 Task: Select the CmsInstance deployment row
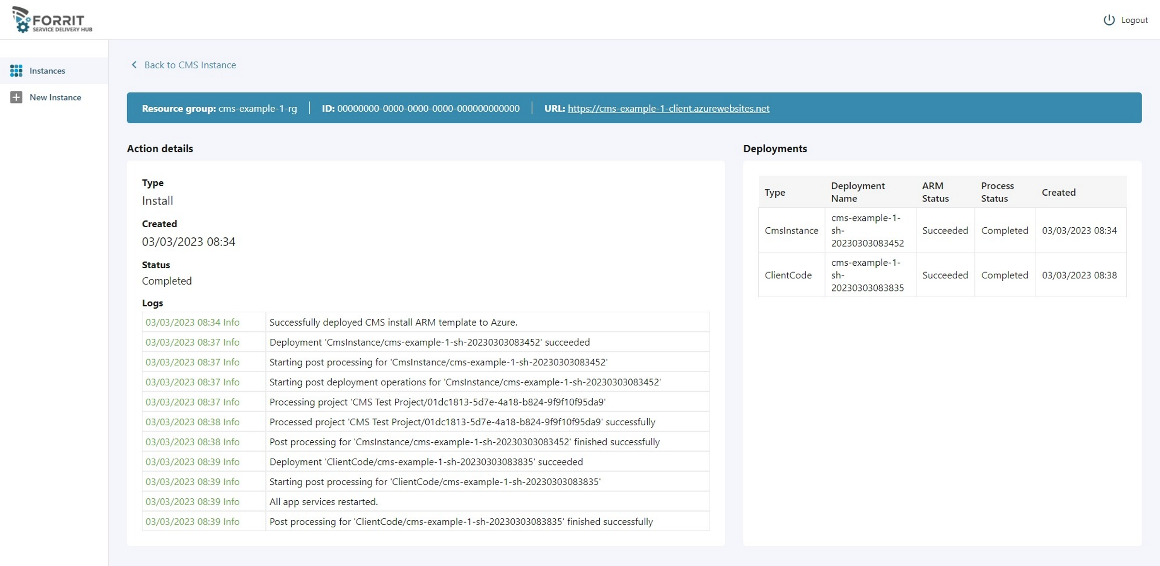[942, 230]
